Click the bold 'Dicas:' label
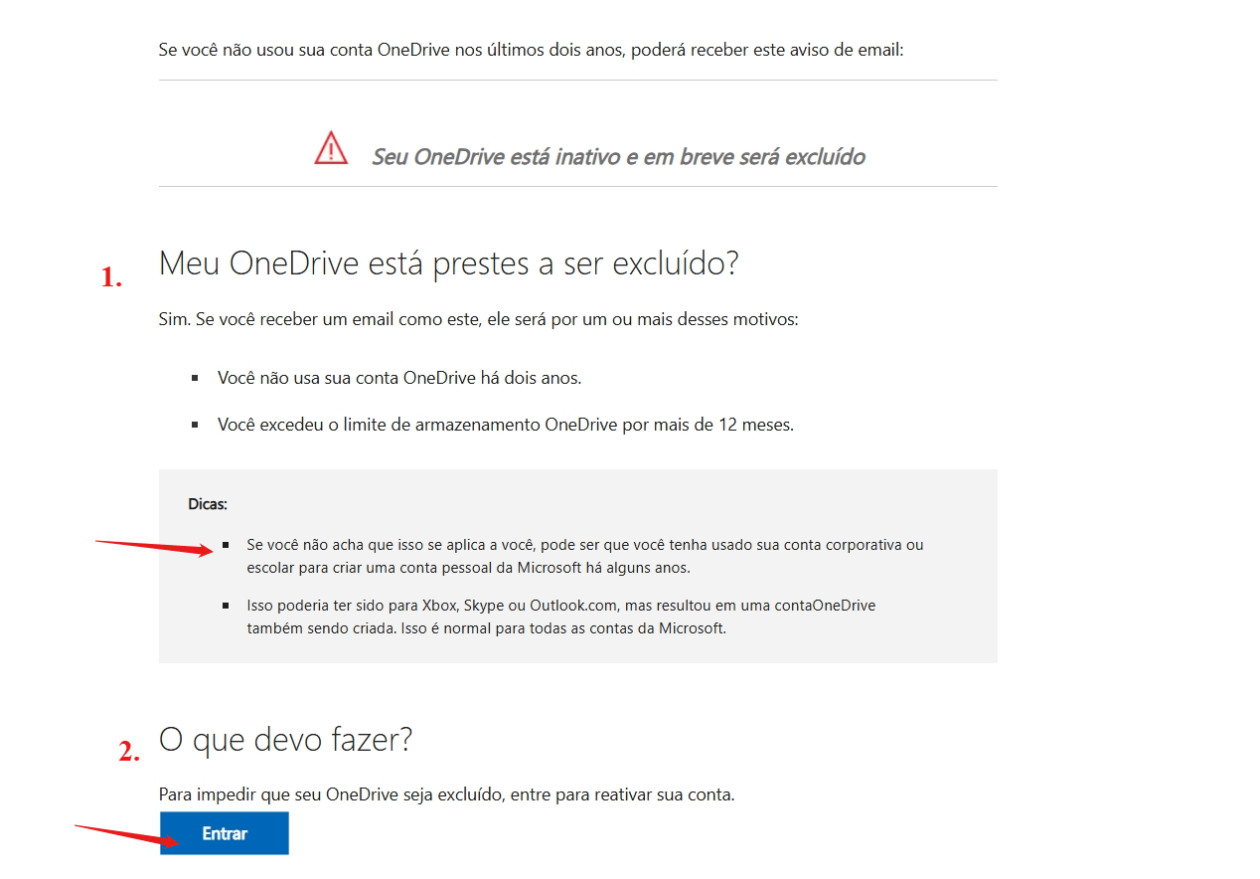1260x879 pixels. [x=208, y=504]
